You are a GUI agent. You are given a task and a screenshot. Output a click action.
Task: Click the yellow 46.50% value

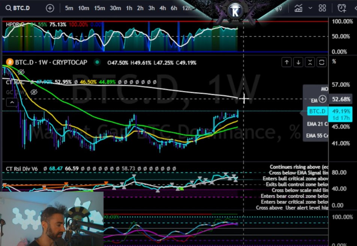[x=88, y=82]
